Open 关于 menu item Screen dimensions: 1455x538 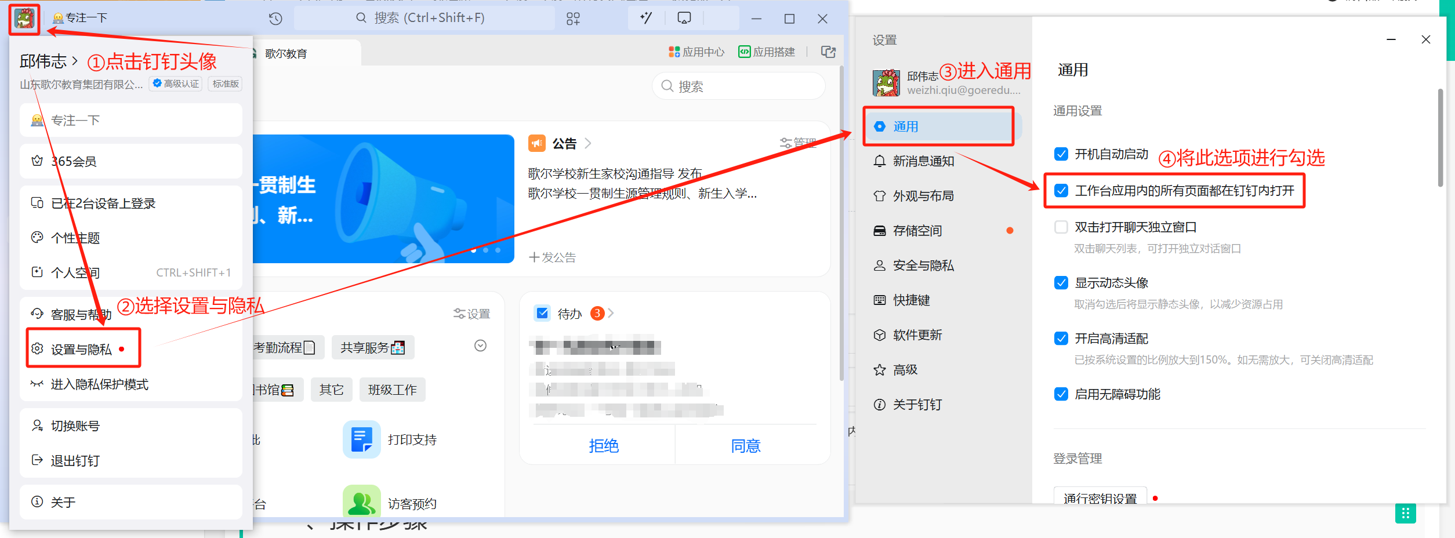pos(131,502)
